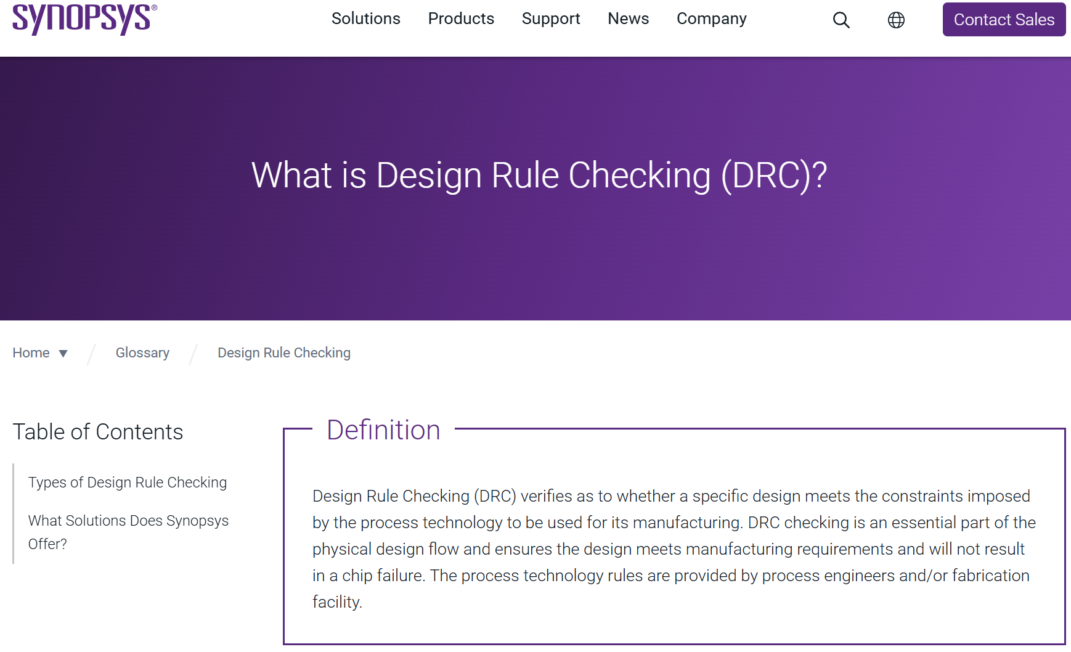The height and width of the screenshot is (652, 1071).
Task: Open the Support menu
Action: (550, 18)
